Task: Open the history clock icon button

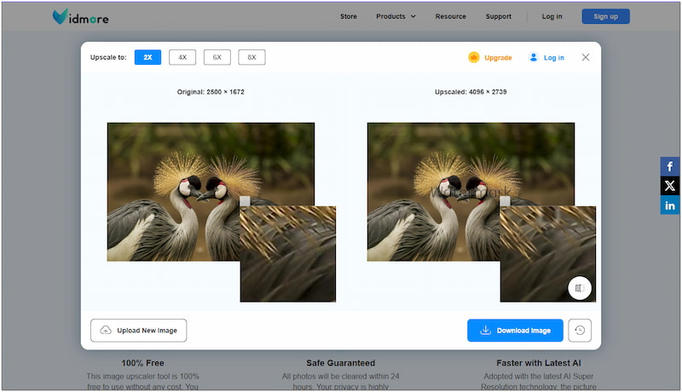Action: (x=580, y=331)
